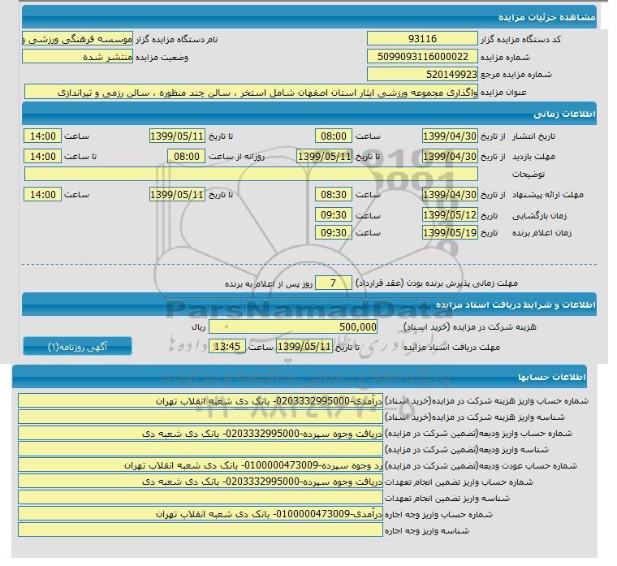Click the عنوان مزایده label
Screen dimensions: 617x566
[x=503, y=92]
